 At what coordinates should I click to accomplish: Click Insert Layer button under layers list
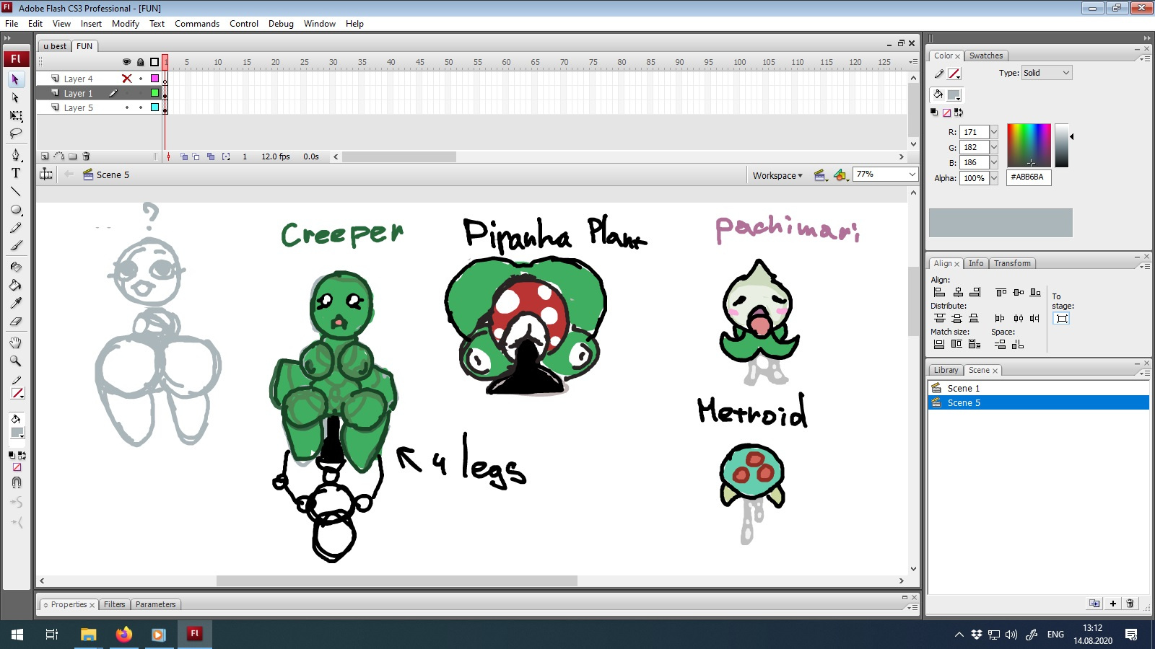[45, 156]
